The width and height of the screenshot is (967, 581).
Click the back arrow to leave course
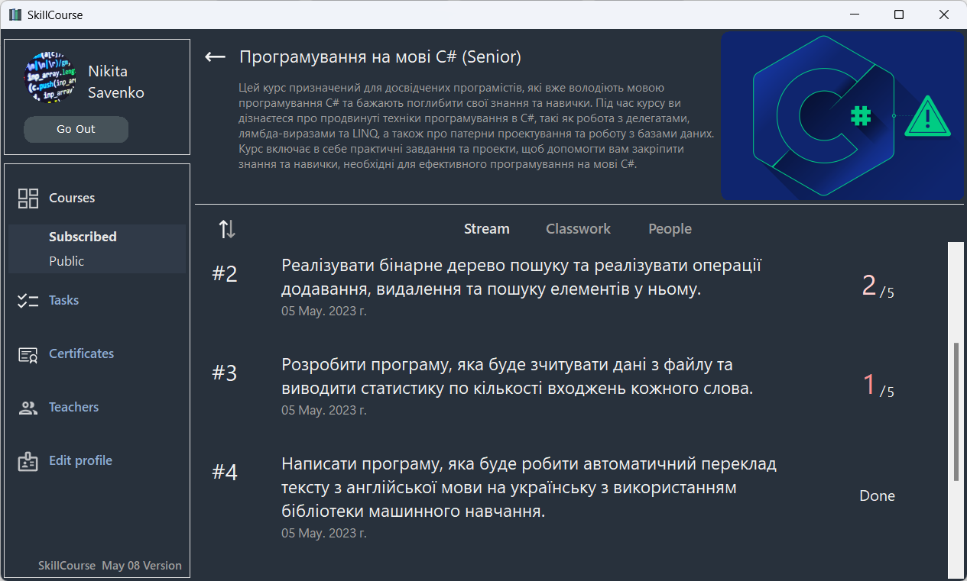[215, 56]
